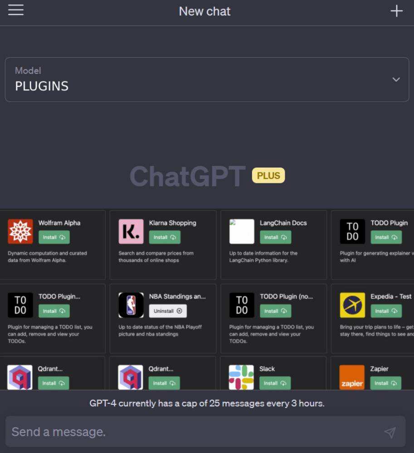Click the TODO Plugin (no... icon

(242, 305)
